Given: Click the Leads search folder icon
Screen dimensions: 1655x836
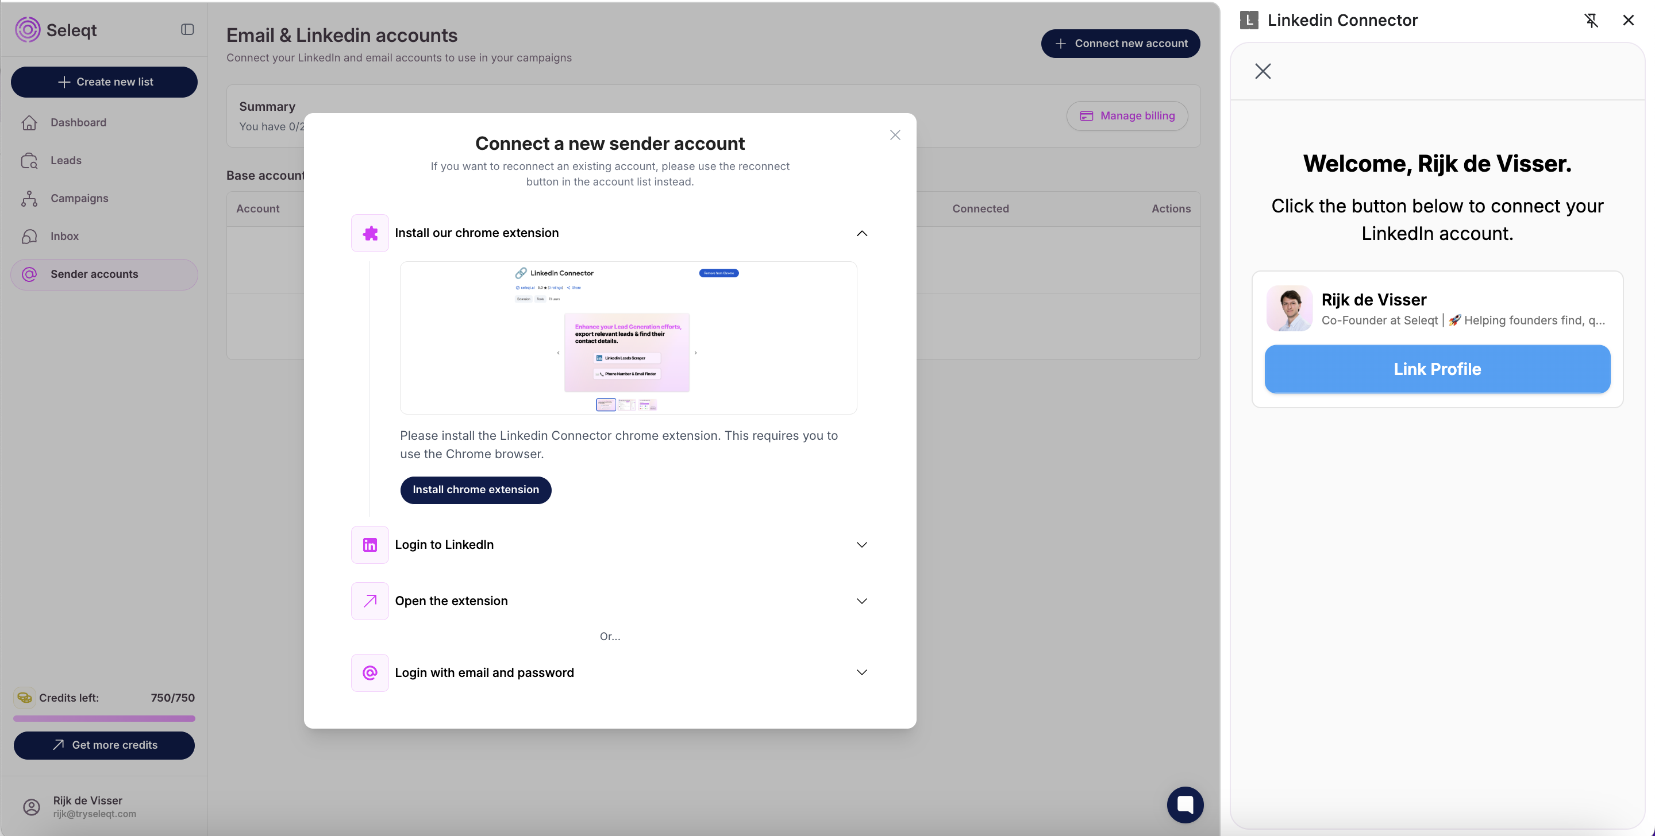Looking at the screenshot, I should pos(29,161).
